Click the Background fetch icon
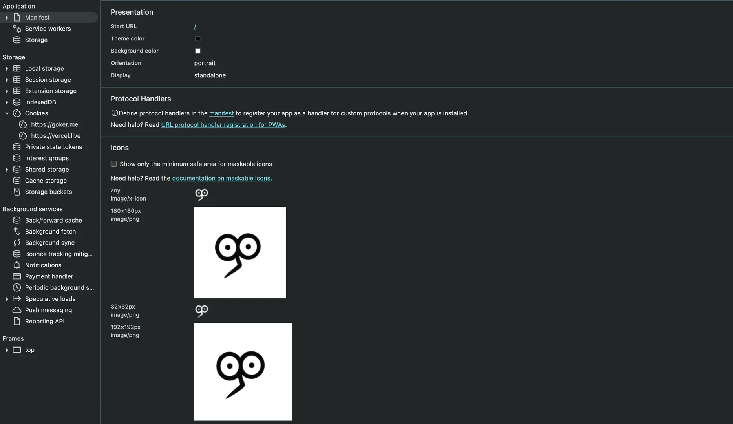This screenshot has height=424, width=733. [x=16, y=231]
